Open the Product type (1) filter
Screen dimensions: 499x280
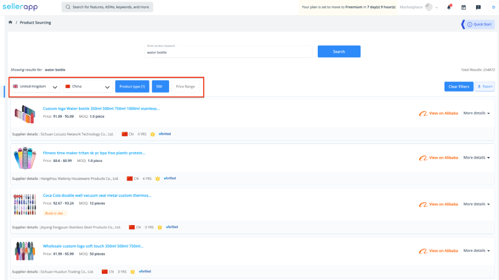click(132, 86)
